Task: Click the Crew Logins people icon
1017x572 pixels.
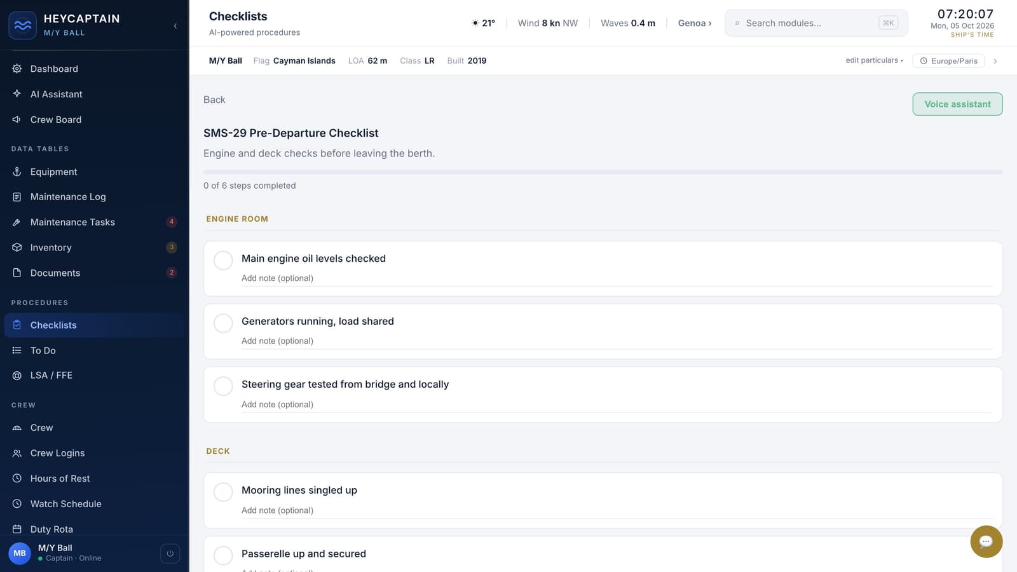Action: (17, 453)
